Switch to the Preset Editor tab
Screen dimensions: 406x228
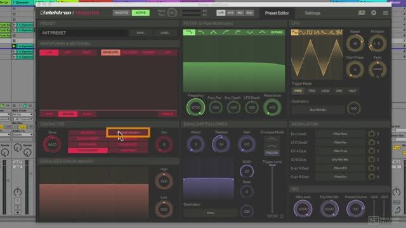[277, 13]
